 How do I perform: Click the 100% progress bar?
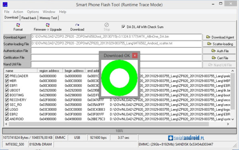(x=119, y=131)
